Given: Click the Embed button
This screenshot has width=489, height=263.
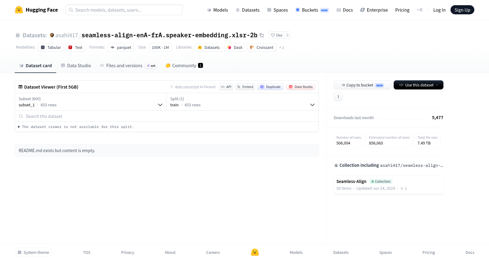Looking at the screenshot, I should tap(245, 87).
